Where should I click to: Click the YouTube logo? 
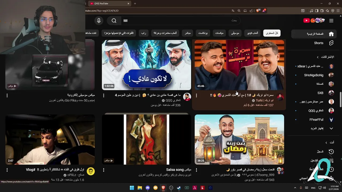point(314,21)
